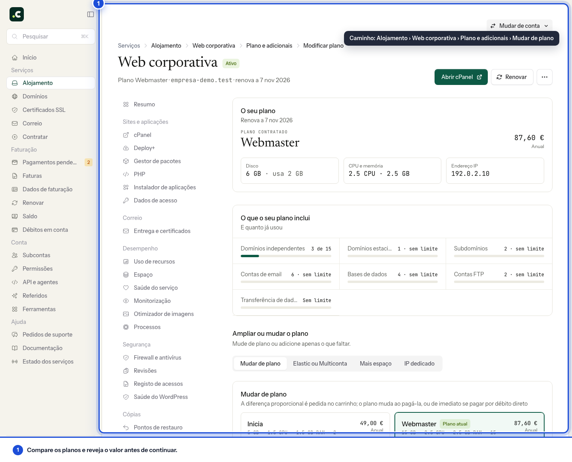Click the Abrir cPanel button

click(x=461, y=77)
